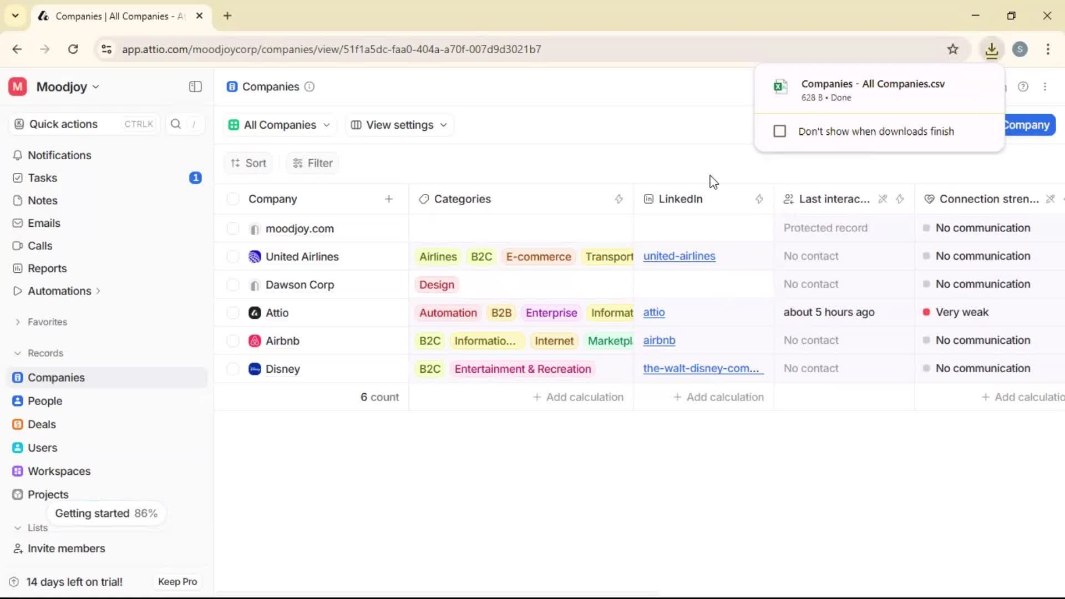Viewport: 1065px width, 599px height.
Task: Open Notifications in the sidebar
Action: click(59, 155)
